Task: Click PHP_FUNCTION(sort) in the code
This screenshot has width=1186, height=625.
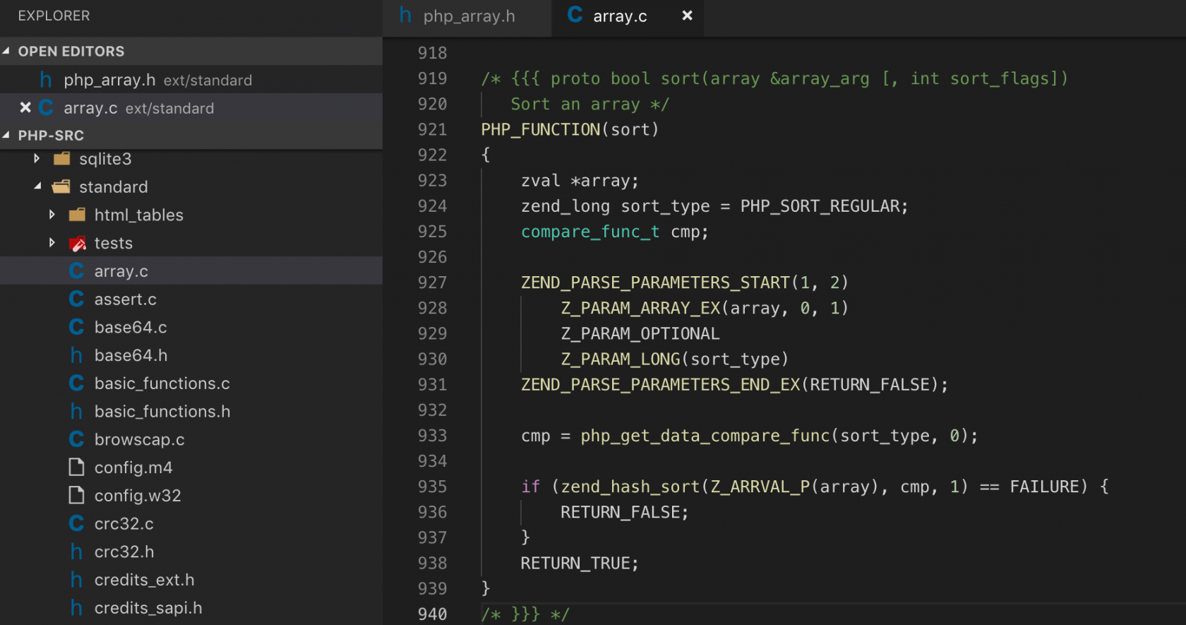Action: (570, 130)
